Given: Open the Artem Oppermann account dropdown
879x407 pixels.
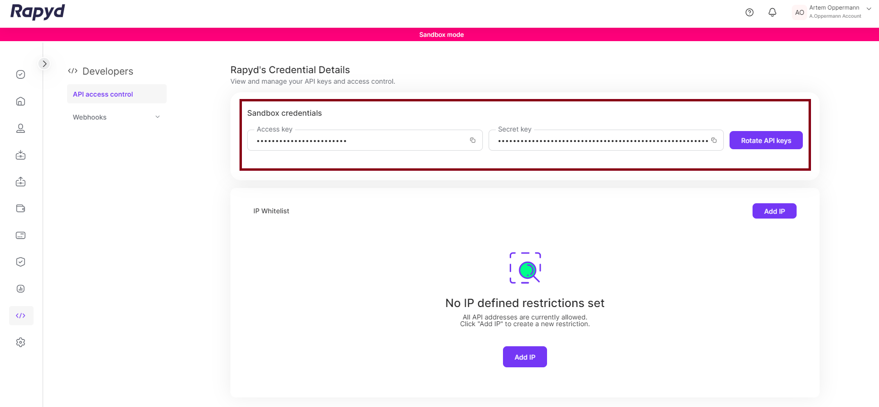Looking at the screenshot, I should coord(869,9).
